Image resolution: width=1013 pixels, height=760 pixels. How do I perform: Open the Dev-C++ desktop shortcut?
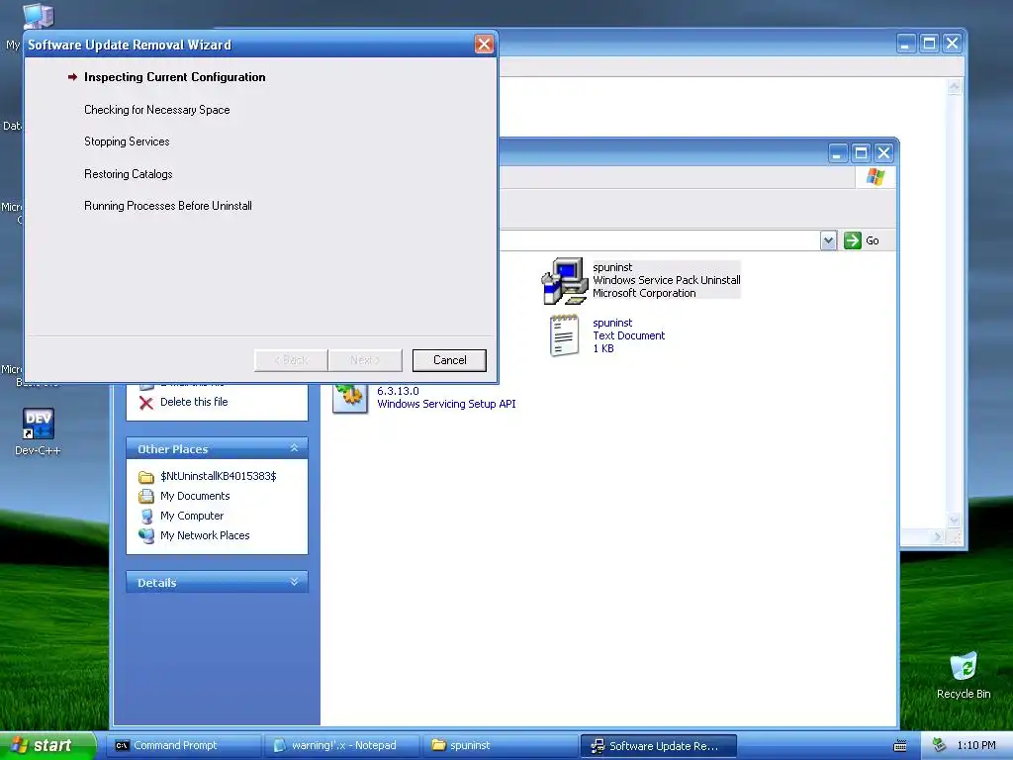coord(39,431)
